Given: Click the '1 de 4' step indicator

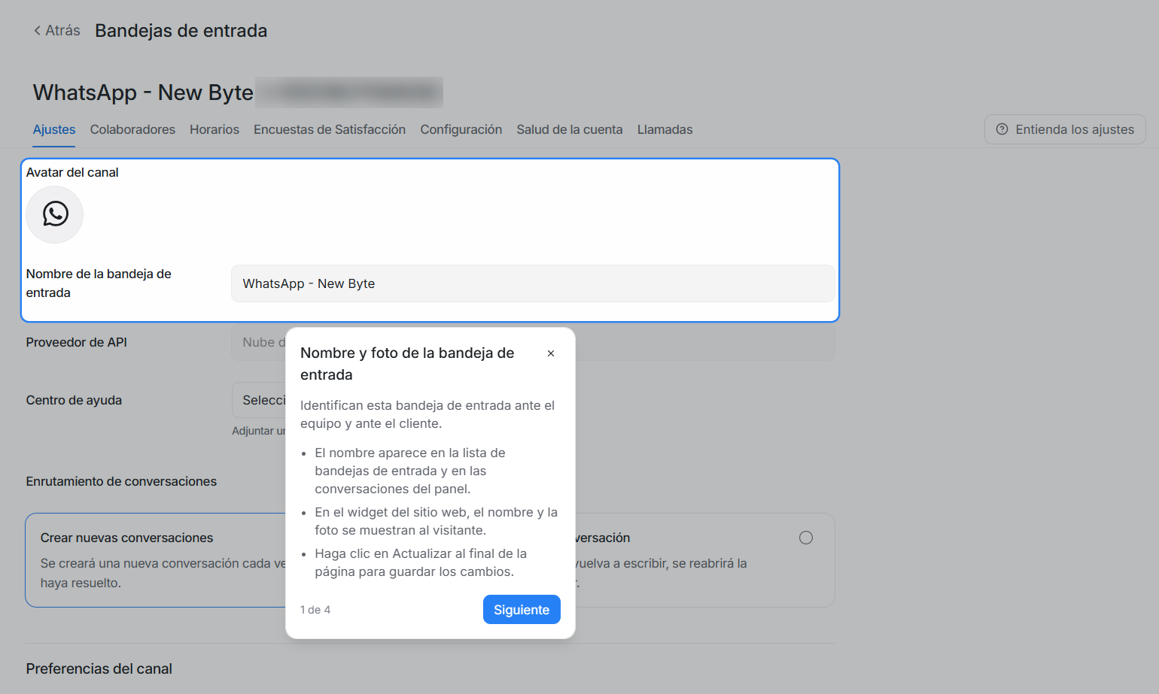Looking at the screenshot, I should [315, 610].
